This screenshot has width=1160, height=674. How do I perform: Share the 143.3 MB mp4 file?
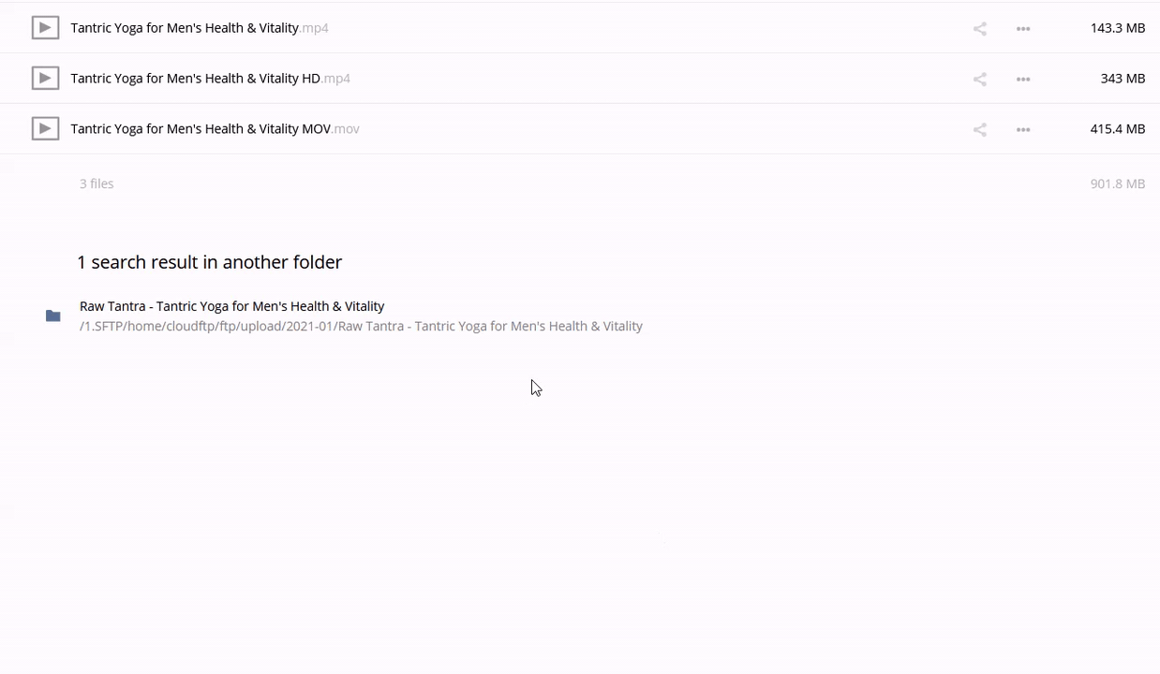[979, 28]
